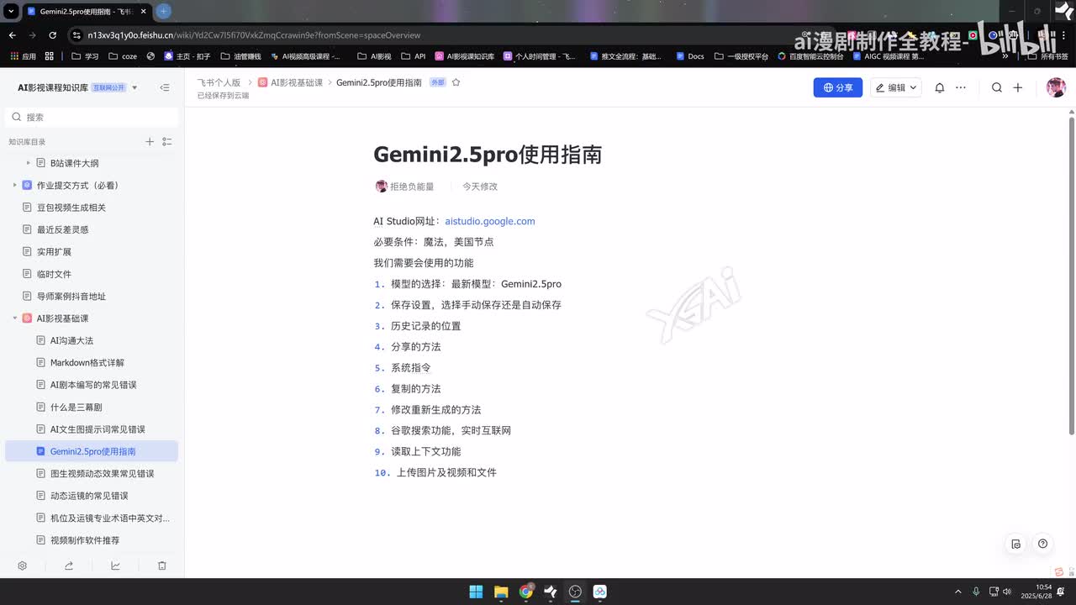The width and height of the screenshot is (1076, 605).
Task: Open notifications bell icon
Action: click(940, 87)
